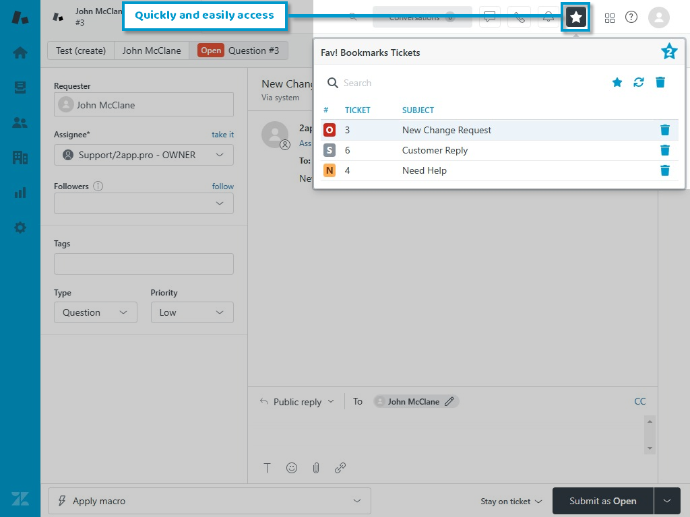Open Reporting bar chart icon in sidebar
Viewport: 690px width, 517px height.
click(x=20, y=193)
